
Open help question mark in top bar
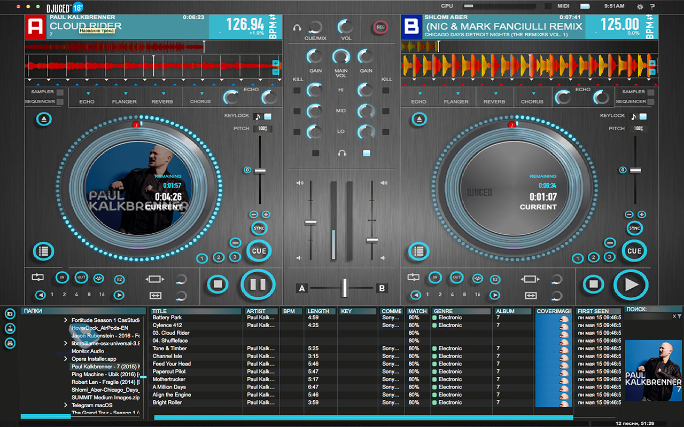[x=652, y=6]
